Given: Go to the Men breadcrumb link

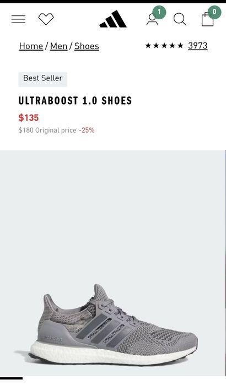Looking at the screenshot, I should point(59,46).
